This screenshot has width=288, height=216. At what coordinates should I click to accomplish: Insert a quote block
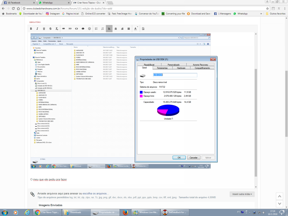click(70, 29)
